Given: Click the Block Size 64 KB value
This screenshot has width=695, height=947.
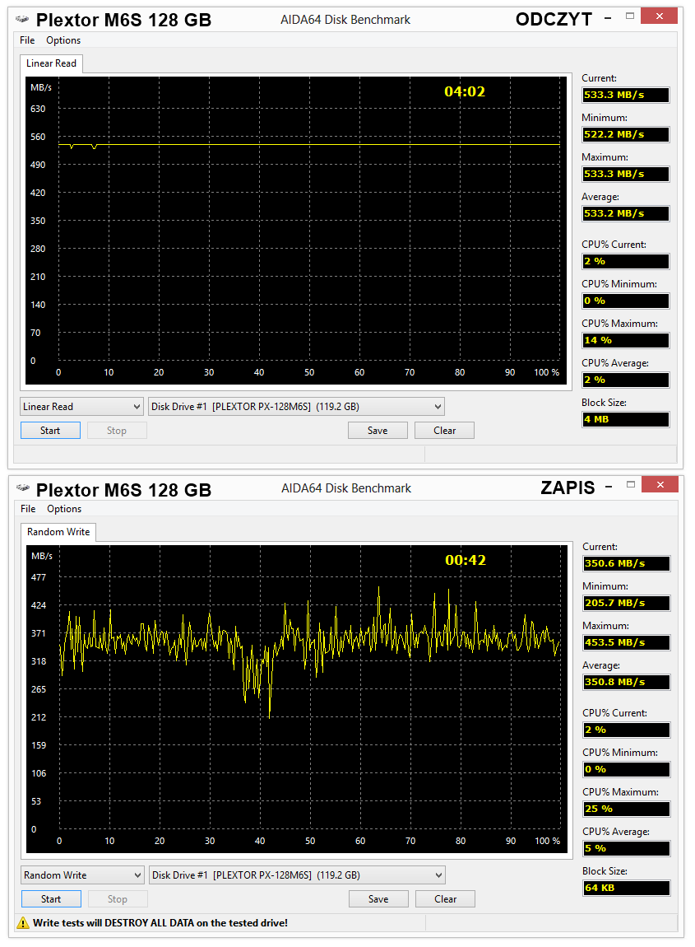Looking at the screenshot, I should pyautogui.click(x=627, y=889).
